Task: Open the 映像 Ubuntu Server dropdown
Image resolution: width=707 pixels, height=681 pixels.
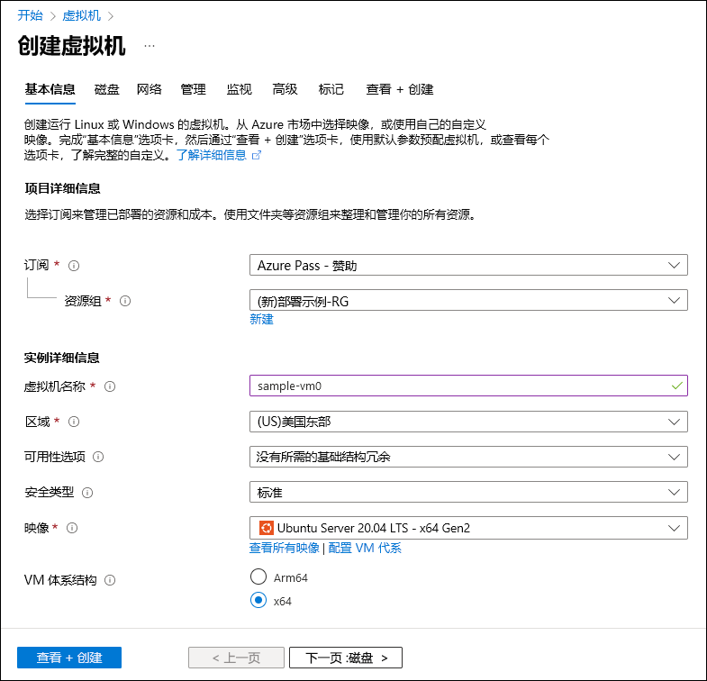Action: click(468, 528)
